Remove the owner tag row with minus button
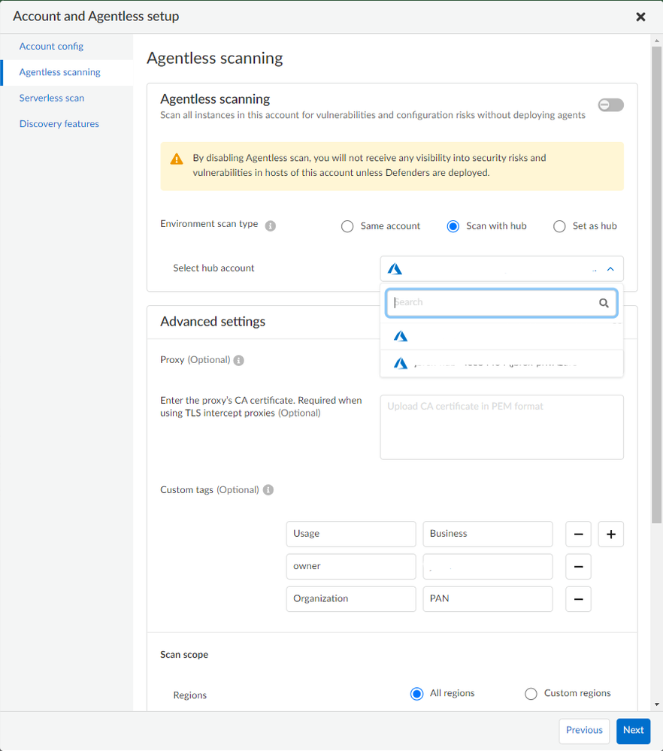This screenshot has height=751, width=663. point(578,567)
